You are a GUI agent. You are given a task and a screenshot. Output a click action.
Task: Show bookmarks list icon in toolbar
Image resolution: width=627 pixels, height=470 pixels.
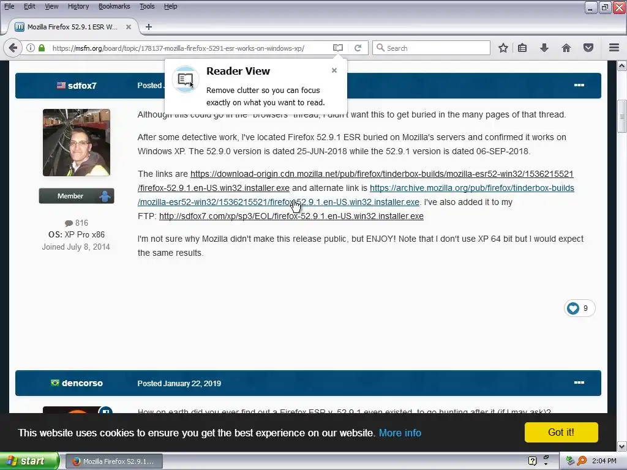(522, 48)
